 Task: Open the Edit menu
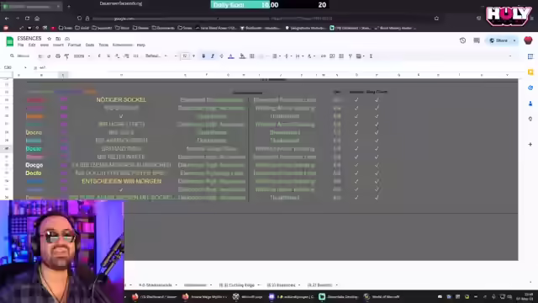32,45
